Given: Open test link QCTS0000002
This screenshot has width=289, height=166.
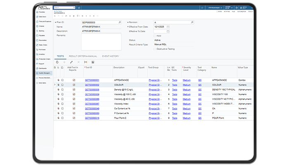Looking at the screenshot, I should tap(92, 85).
